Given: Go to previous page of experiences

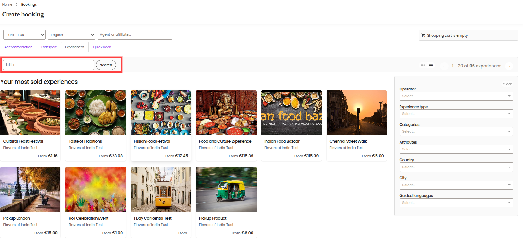Looking at the screenshot, I should [x=444, y=66].
